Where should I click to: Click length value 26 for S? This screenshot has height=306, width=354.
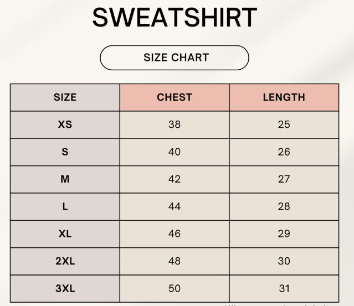(284, 152)
